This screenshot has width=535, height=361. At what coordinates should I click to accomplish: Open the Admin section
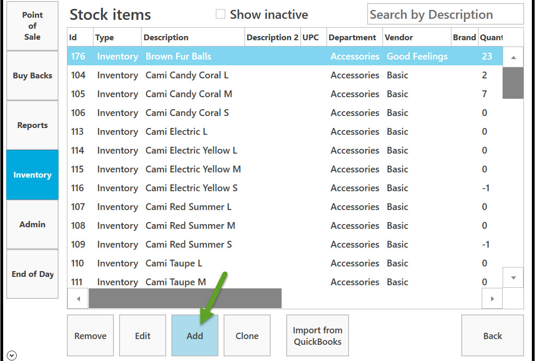(32, 224)
